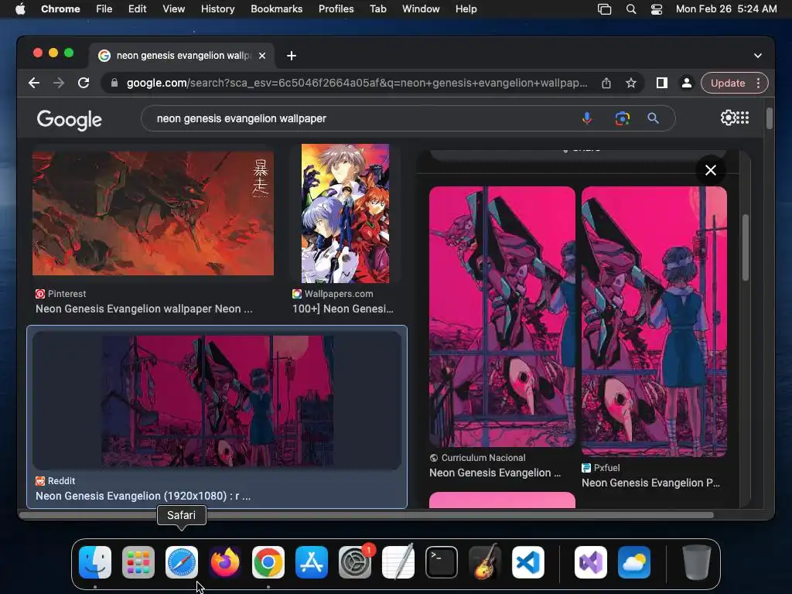Screen dimensions: 792x594
Task: Open the Pxfuel 'Neon Genesis Evangelion P...' title
Action: pos(650,483)
